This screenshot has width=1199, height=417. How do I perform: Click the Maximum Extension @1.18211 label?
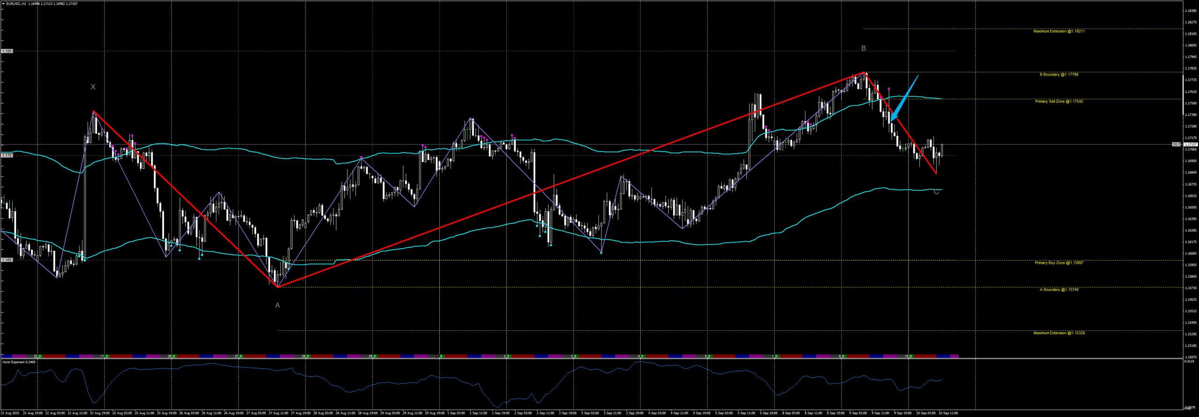[1059, 31]
